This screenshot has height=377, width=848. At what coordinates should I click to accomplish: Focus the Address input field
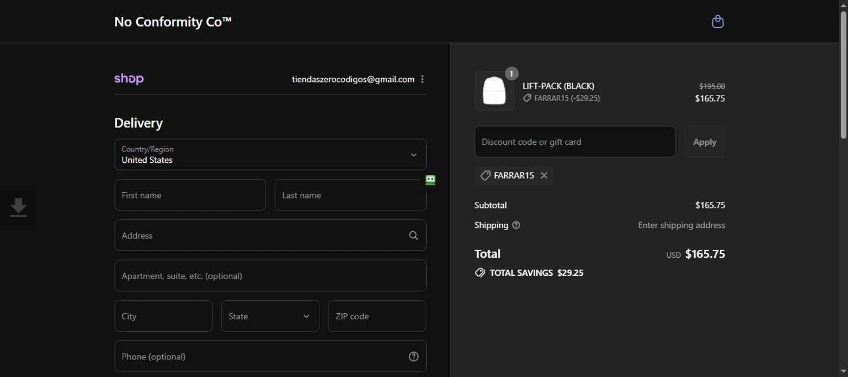pos(270,235)
